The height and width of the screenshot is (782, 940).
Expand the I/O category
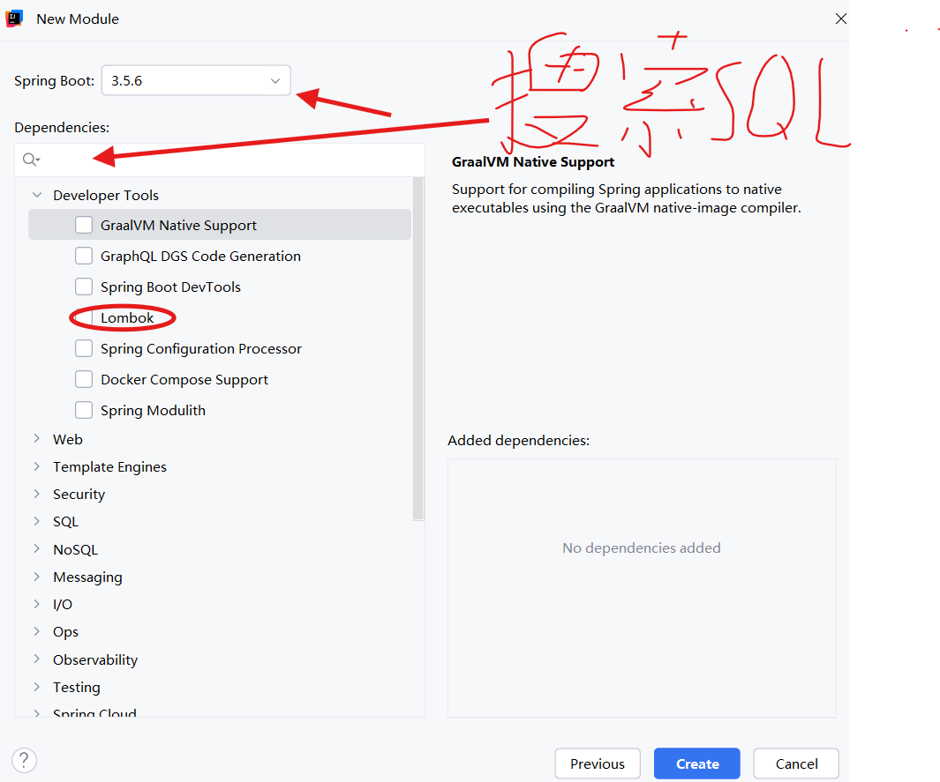(x=37, y=604)
